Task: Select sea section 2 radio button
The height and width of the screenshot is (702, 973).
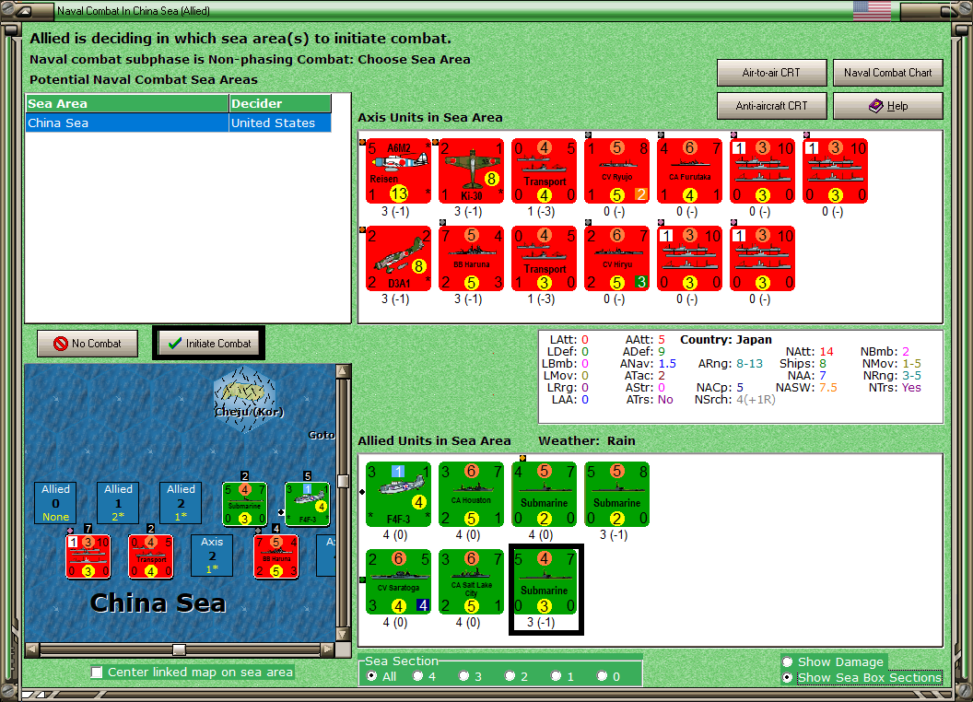Action: click(510, 676)
